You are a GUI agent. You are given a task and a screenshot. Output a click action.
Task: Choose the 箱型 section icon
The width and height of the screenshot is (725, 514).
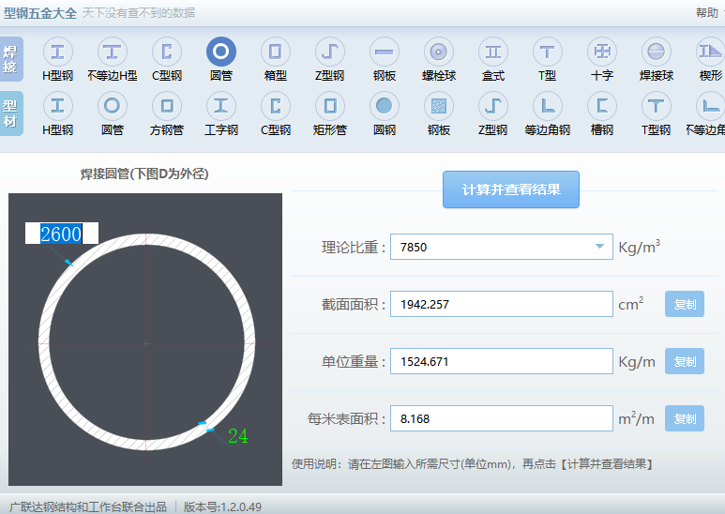[x=276, y=52]
